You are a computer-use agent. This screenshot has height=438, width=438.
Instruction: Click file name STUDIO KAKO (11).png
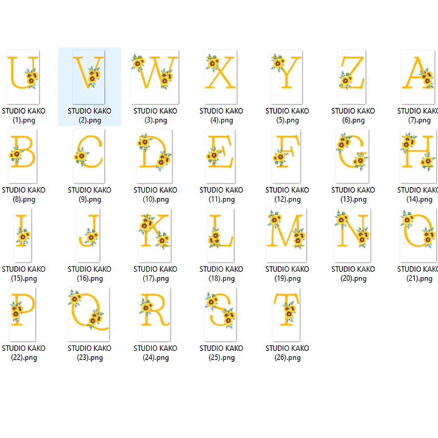(222, 195)
